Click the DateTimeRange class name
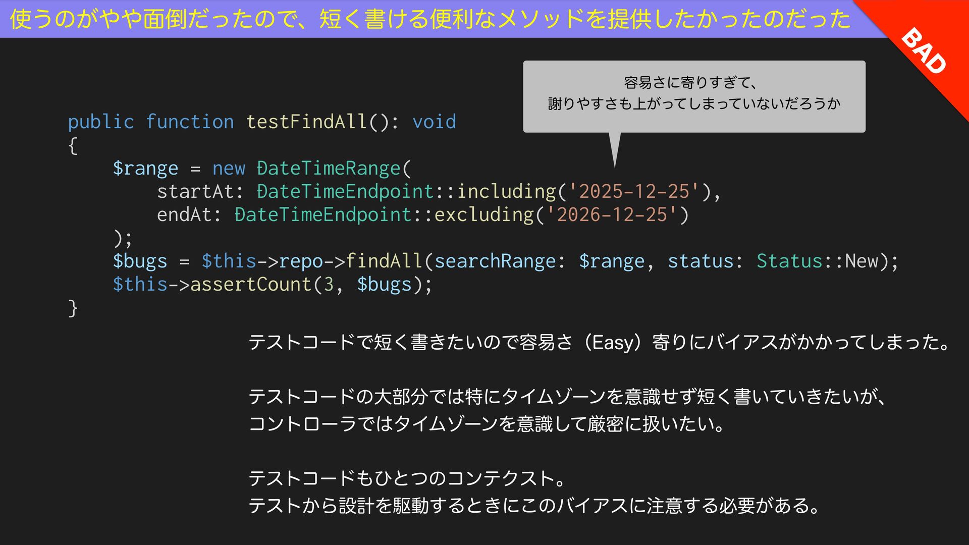969x545 pixels. (329, 169)
